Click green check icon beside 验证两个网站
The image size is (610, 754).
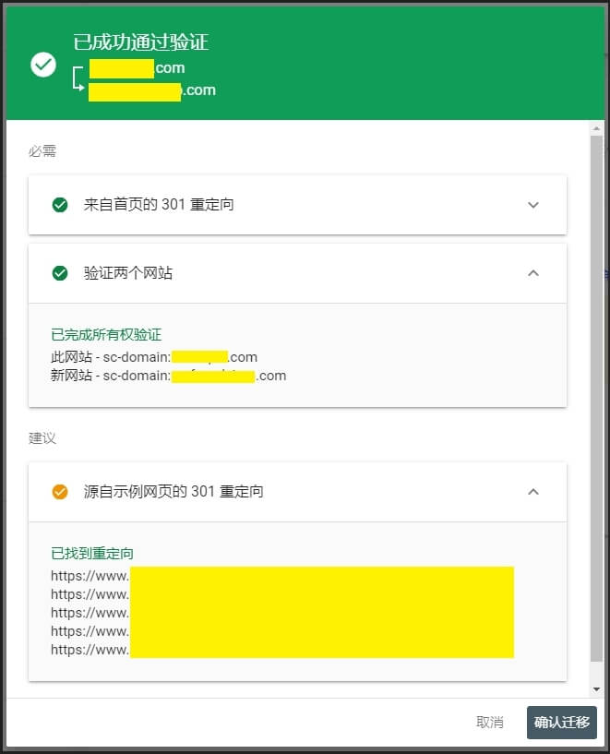tap(60, 273)
